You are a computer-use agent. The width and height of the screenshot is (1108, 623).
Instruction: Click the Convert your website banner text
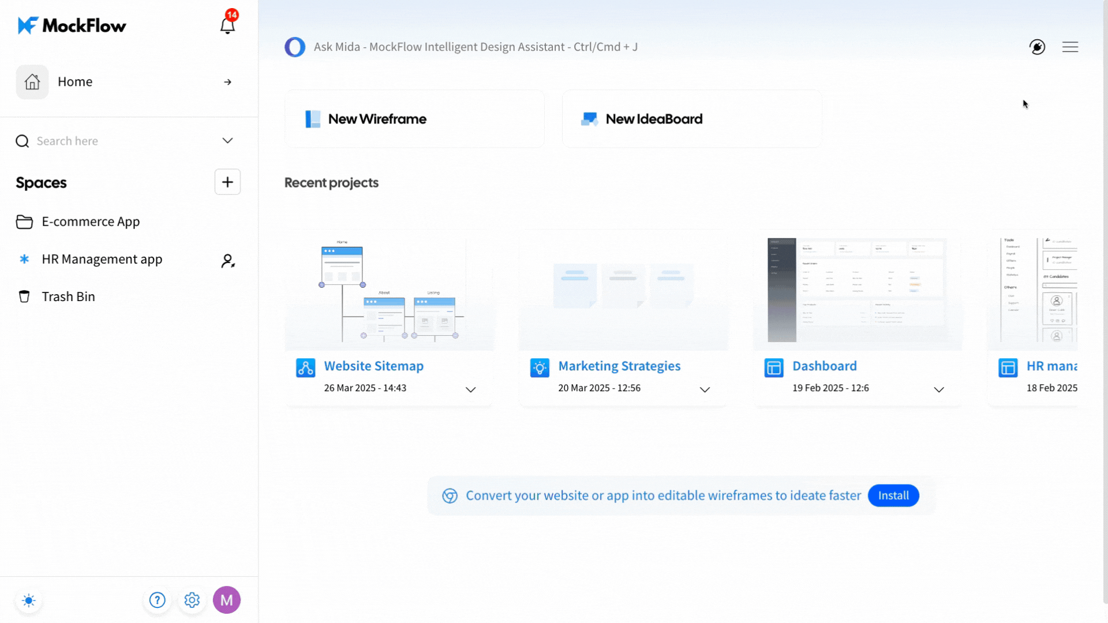coord(663,496)
